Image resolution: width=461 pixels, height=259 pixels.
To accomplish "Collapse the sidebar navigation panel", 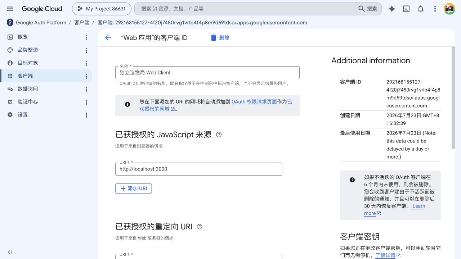I will click(10, 252).
